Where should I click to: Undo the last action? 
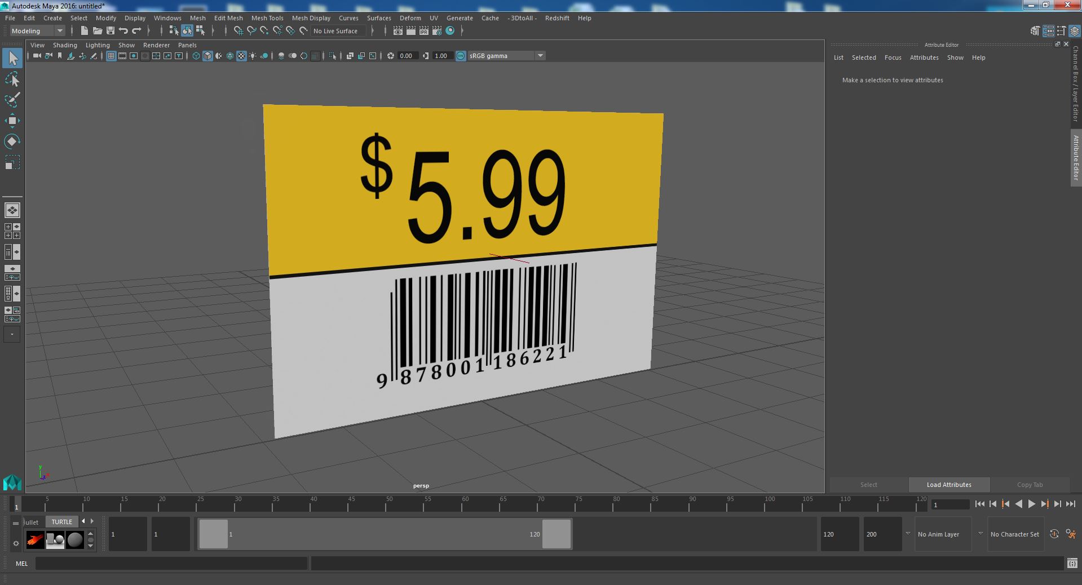(x=123, y=31)
